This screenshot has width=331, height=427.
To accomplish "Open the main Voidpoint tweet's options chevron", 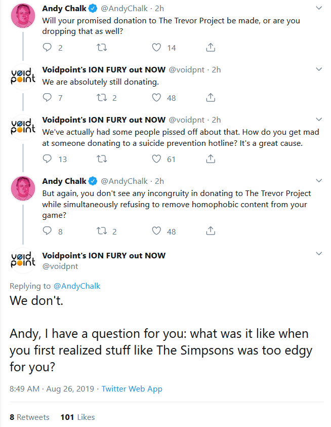I will tap(319, 253).
